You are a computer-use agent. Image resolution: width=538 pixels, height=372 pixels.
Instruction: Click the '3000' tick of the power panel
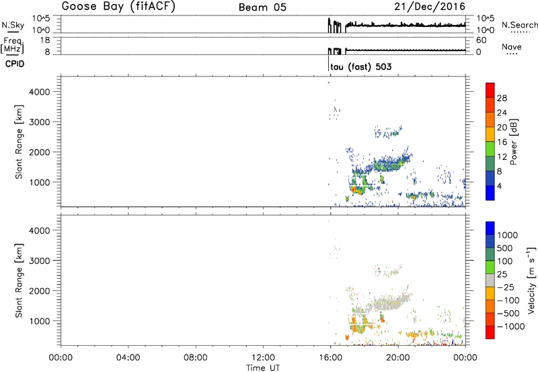[40, 122]
